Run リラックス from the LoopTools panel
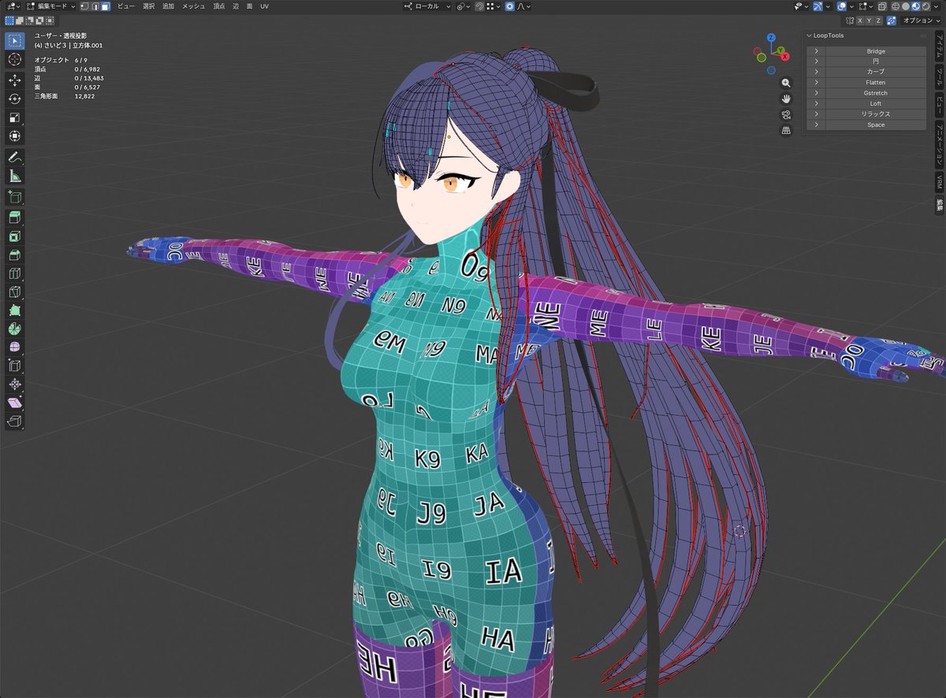This screenshot has width=946, height=698. [x=875, y=113]
